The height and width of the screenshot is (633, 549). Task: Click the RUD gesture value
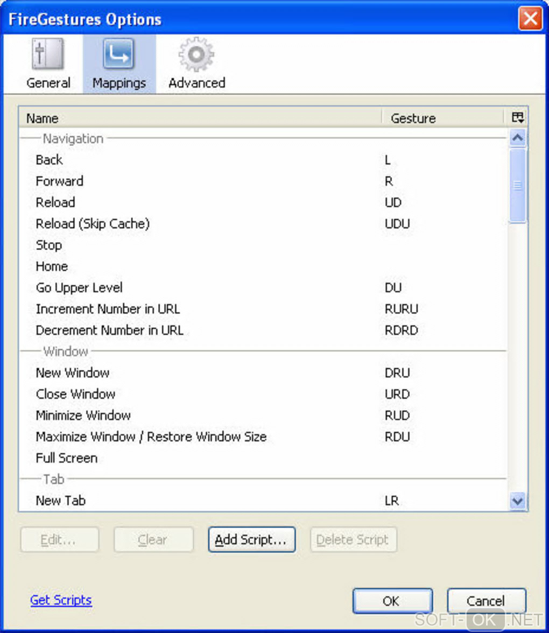tap(397, 416)
